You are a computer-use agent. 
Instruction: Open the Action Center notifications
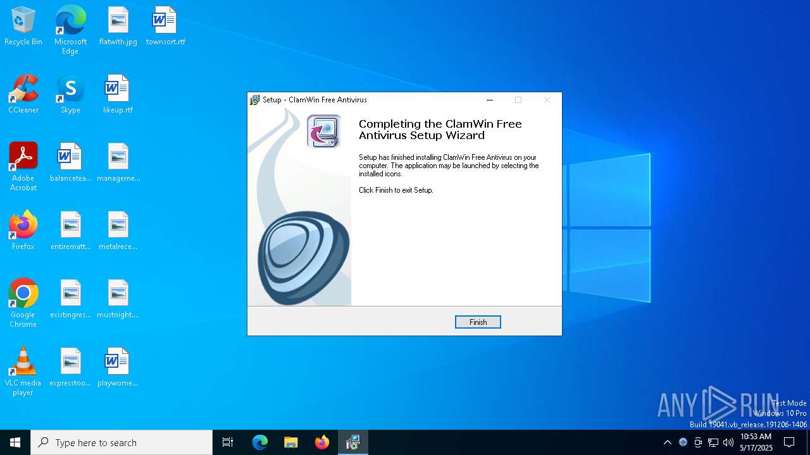point(789,442)
